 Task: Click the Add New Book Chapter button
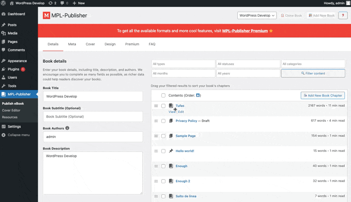(322, 95)
